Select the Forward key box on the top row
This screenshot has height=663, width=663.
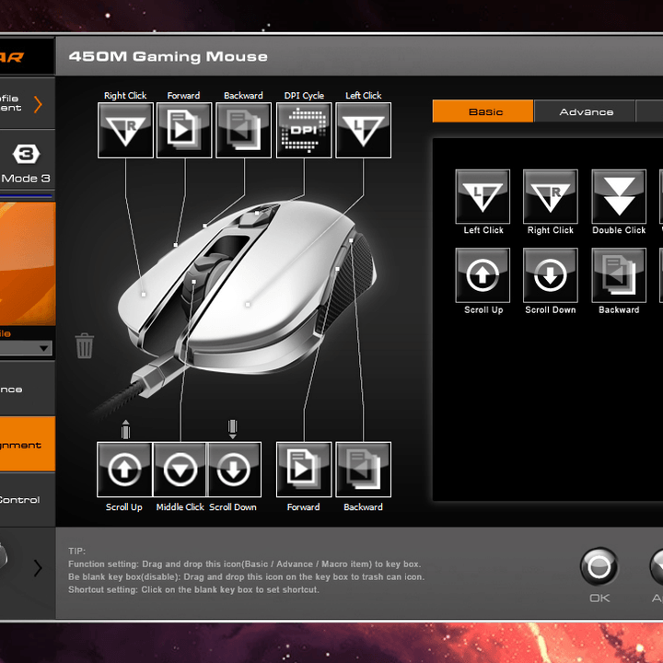pos(184,130)
